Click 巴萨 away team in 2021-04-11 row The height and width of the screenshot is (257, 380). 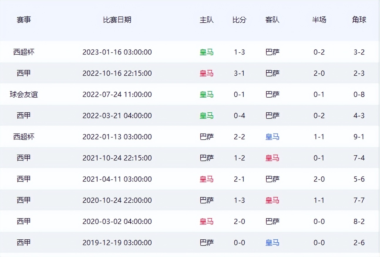[272, 179]
